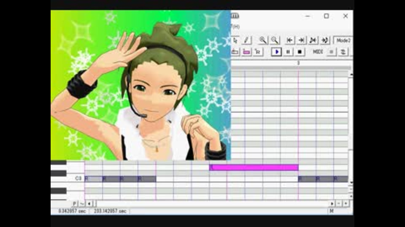Image resolution: width=405 pixels, height=227 pixels.
Task: Click the arrow-to-note icon in toolbar
Action: [x=325, y=40]
